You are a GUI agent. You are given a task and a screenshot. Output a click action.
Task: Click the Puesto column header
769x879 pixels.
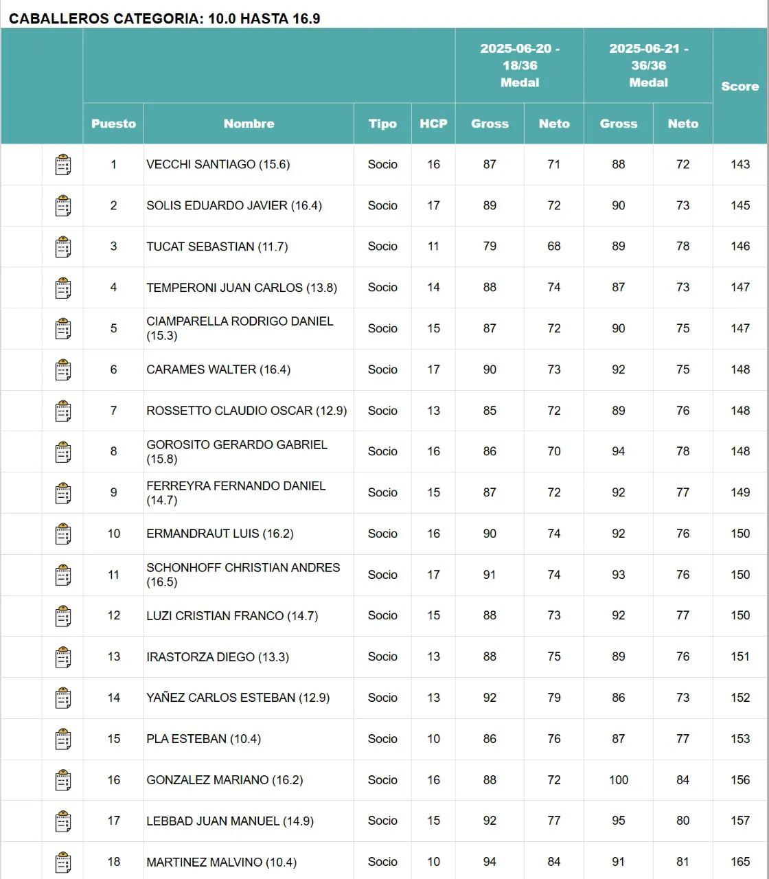(113, 124)
